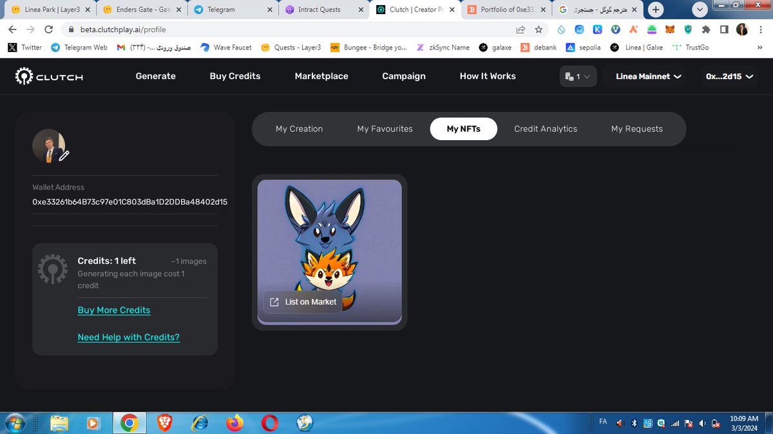
Task: Expand the 0x...2d15 wallet dropdown
Action: pos(730,77)
